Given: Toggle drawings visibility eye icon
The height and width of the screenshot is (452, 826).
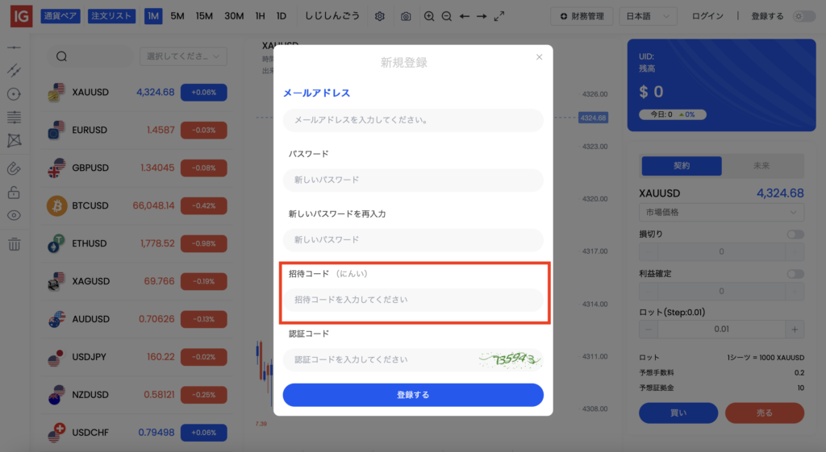Looking at the screenshot, I should click(15, 215).
